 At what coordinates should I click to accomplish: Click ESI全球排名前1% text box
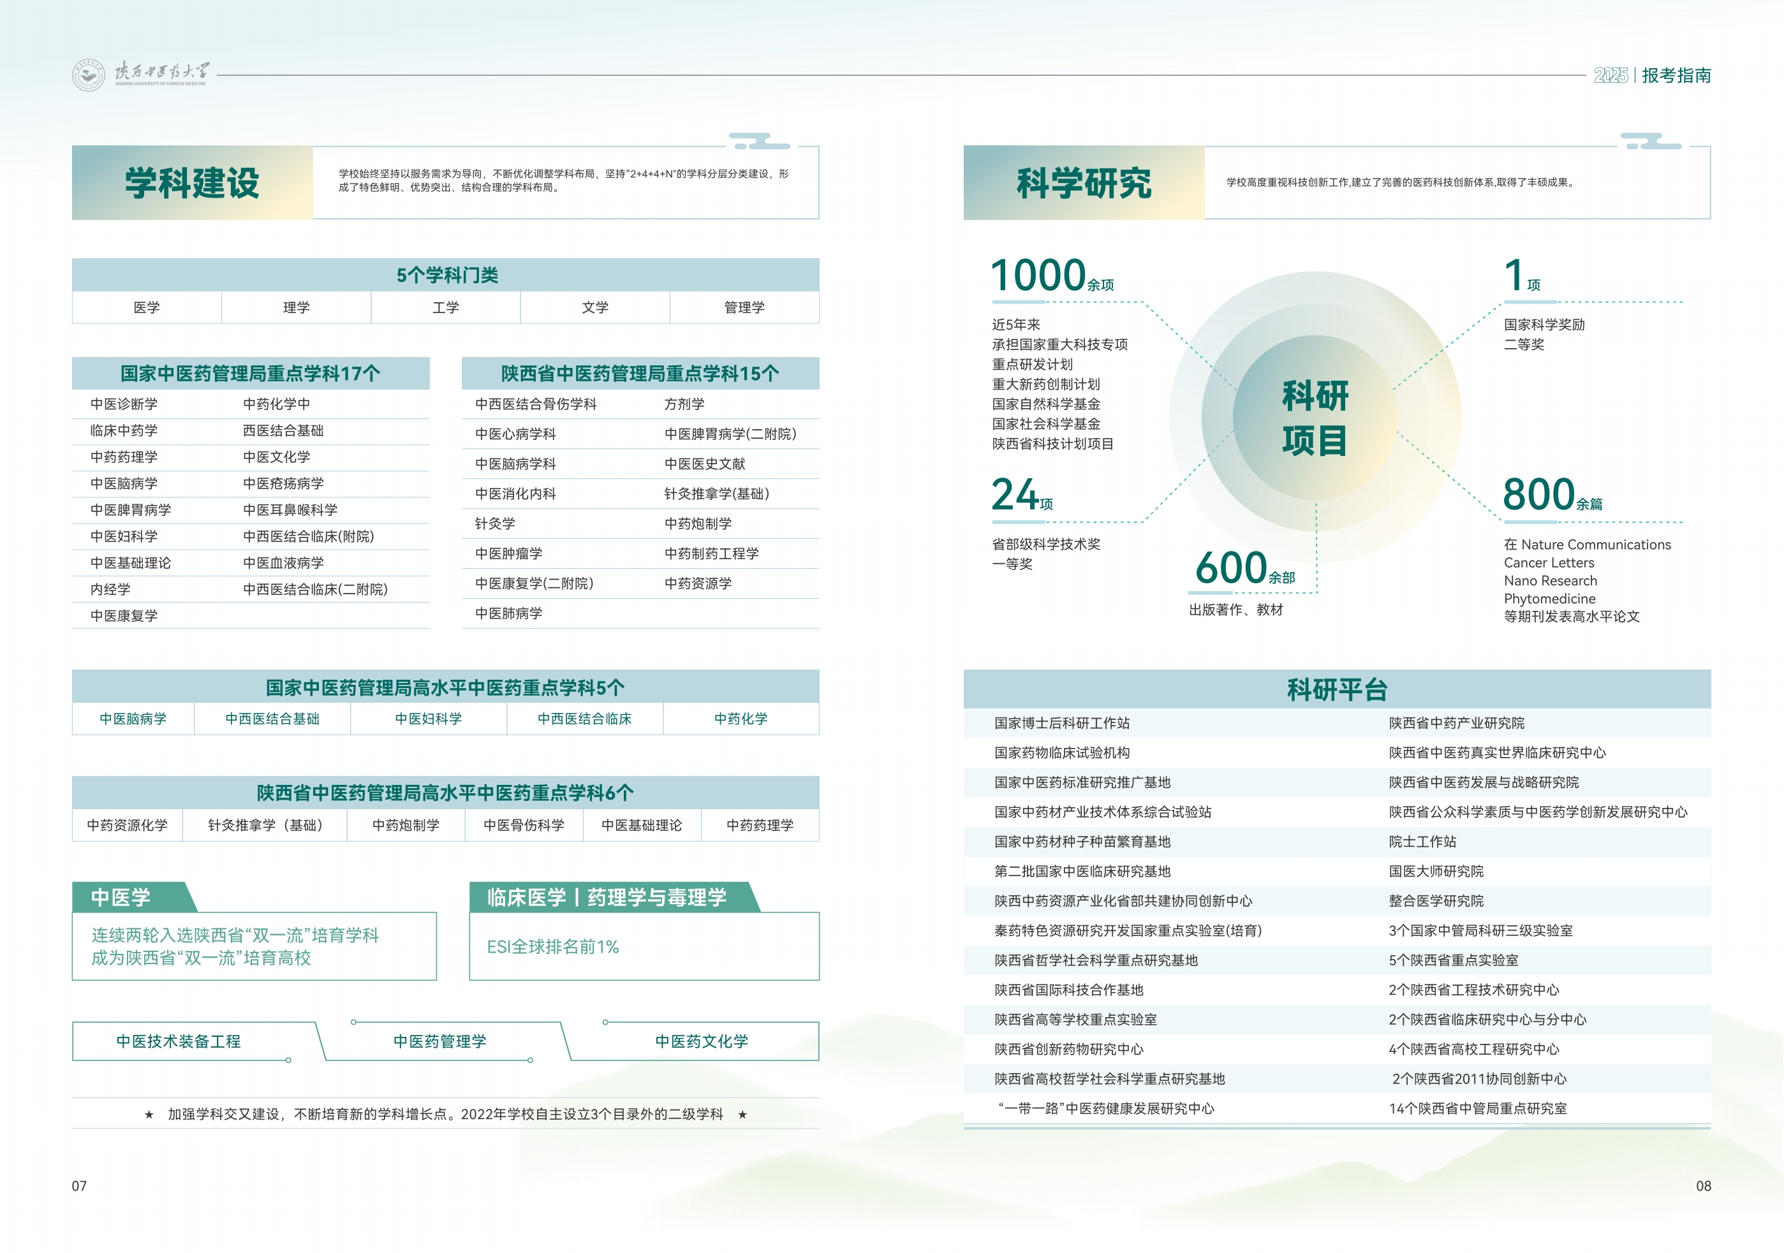pyautogui.click(x=553, y=946)
